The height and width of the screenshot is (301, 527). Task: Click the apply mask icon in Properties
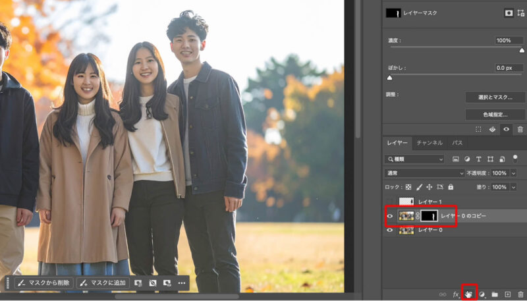(492, 129)
